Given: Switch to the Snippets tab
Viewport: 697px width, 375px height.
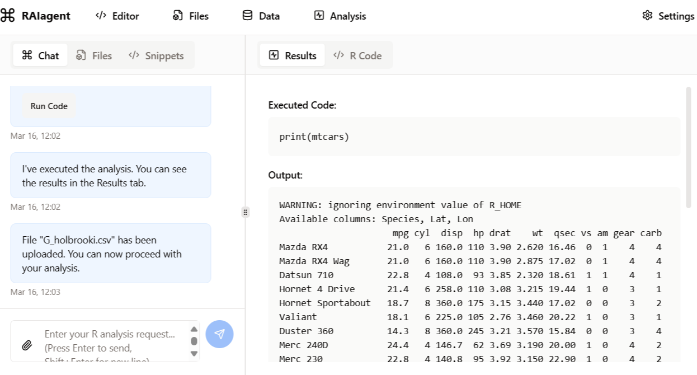Looking at the screenshot, I should click(156, 55).
